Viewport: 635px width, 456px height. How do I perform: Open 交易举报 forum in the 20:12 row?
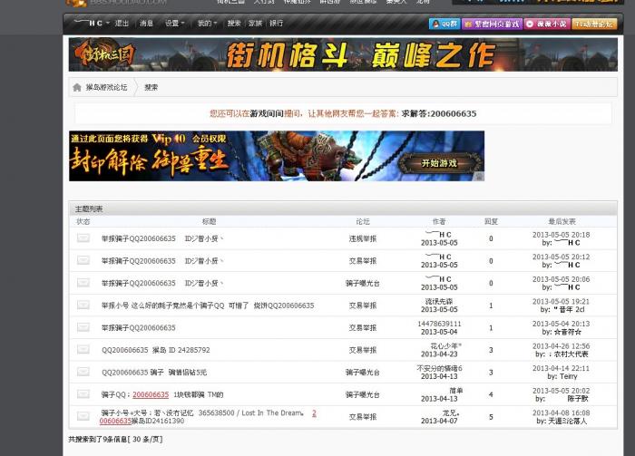(363, 261)
